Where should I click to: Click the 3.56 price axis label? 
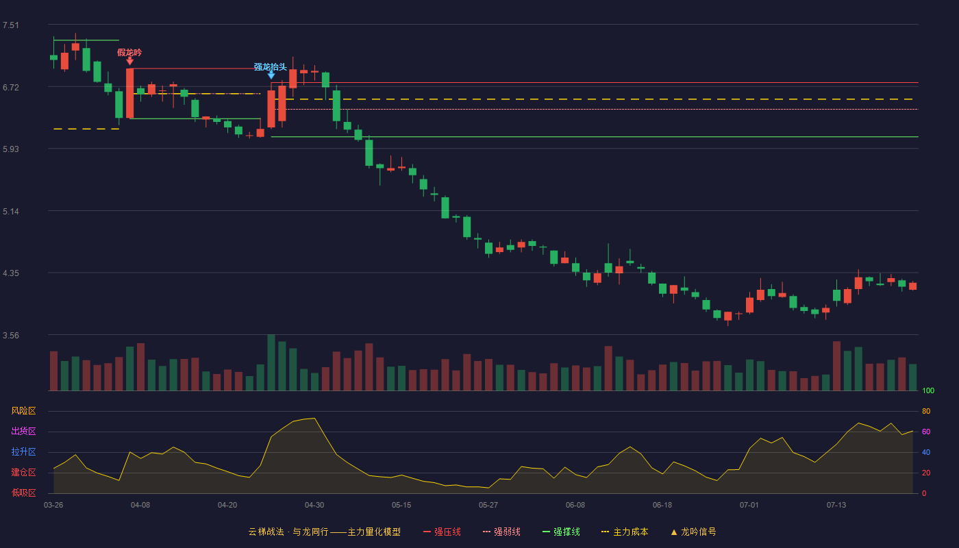(x=11, y=336)
